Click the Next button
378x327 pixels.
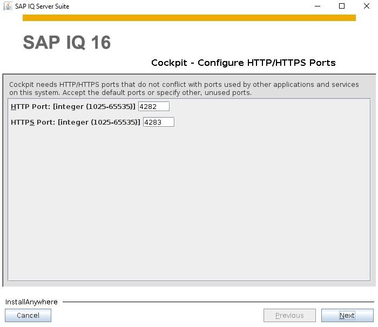[347, 316]
